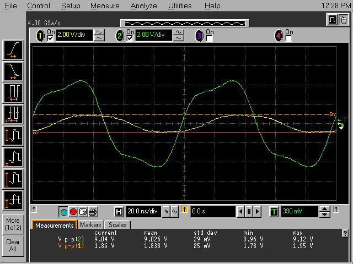This screenshot has height=264, width=353.
Task: Click the zoom-out timebase waveform icon
Action: [x=166, y=212]
